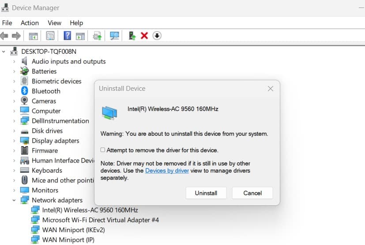Click the Back arrow toolbar icon
Viewport: 365px width, 245px height.
pyautogui.click(x=4, y=36)
